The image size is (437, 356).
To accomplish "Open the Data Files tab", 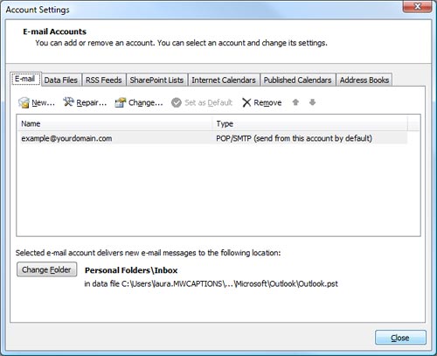I will click(x=61, y=80).
